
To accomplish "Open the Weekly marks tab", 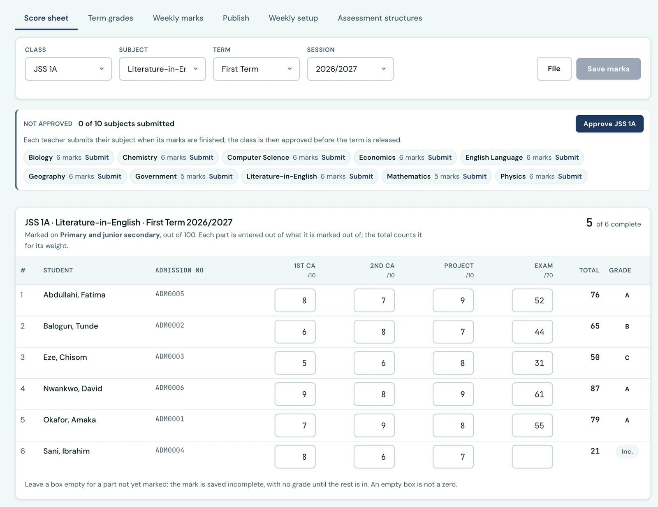I will tap(178, 18).
